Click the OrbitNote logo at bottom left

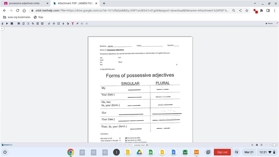[x=7, y=145]
